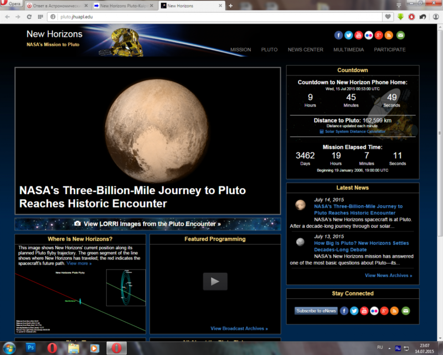Image resolution: width=443 pixels, height=355 pixels.
Task: Click Subscribe to eNews button
Action: (x=316, y=311)
